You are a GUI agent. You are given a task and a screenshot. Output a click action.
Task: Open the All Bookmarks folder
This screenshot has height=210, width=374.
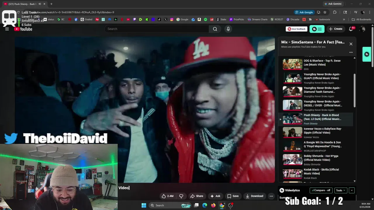coord(361,20)
